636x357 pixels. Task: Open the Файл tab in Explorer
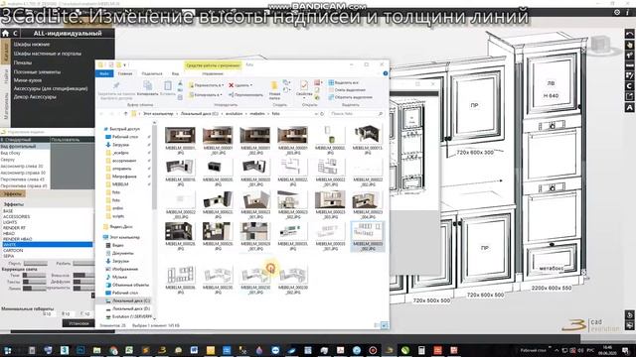click(x=104, y=73)
